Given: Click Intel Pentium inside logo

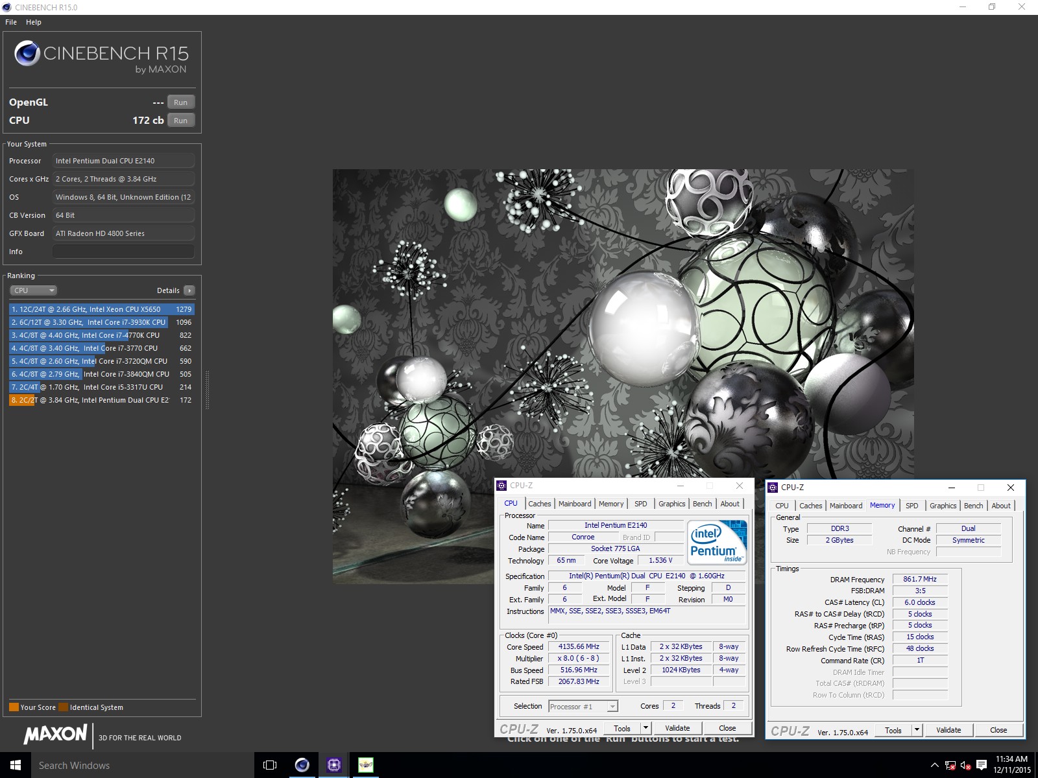Looking at the screenshot, I should (x=717, y=542).
